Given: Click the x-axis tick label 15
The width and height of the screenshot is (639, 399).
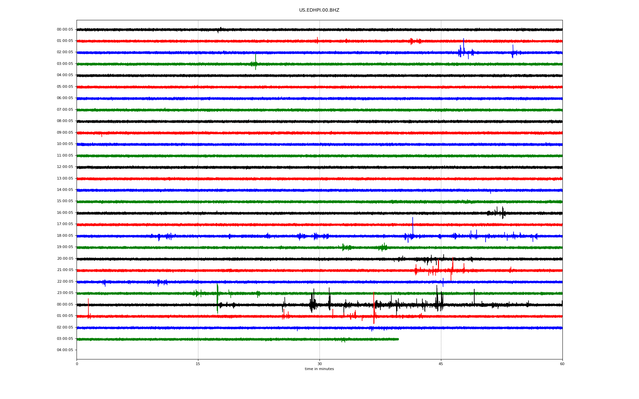Looking at the screenshot, I should click(x=198, y=364).
